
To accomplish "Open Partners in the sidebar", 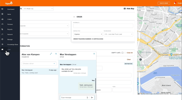I will [x=10, y=24].
